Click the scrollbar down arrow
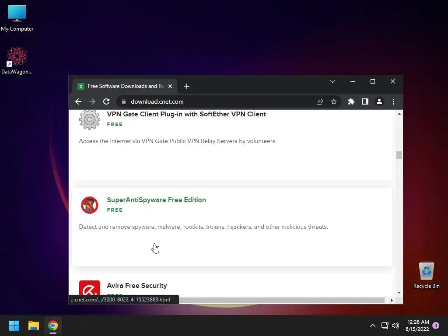The image size is (448, 336). click(x=399, y=293)
